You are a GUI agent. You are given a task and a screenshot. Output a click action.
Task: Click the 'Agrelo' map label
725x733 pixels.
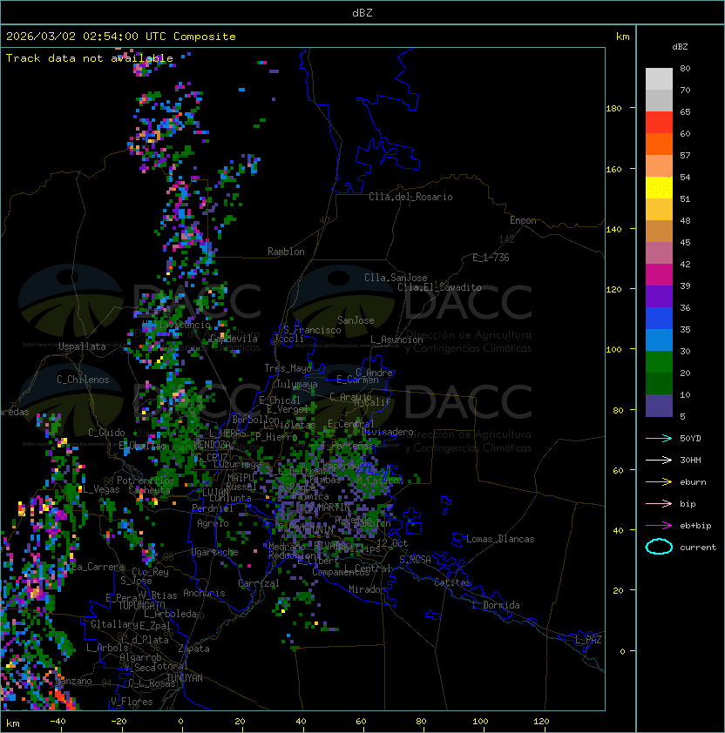click(x=213, y=523)
